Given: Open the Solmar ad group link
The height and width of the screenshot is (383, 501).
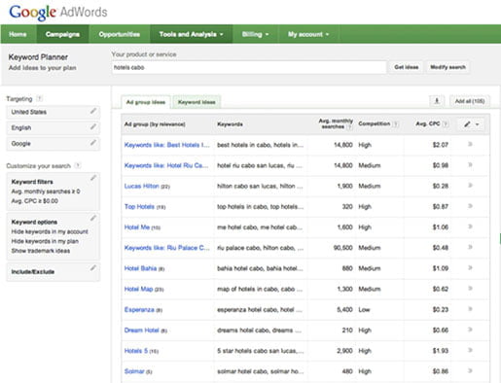Looking at the screenshot, I should point(134,371).
